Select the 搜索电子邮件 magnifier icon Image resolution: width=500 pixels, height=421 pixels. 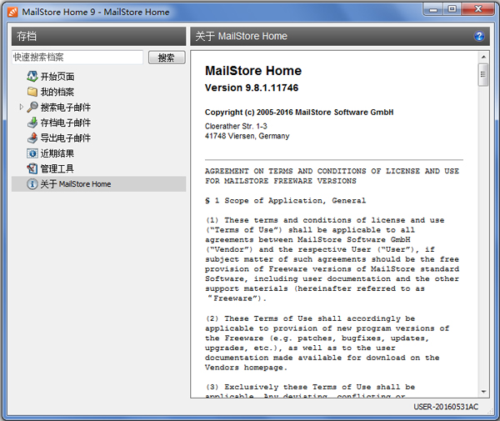32,108
